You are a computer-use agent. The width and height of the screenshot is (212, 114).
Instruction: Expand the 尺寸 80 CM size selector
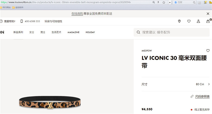click(176, 84)
